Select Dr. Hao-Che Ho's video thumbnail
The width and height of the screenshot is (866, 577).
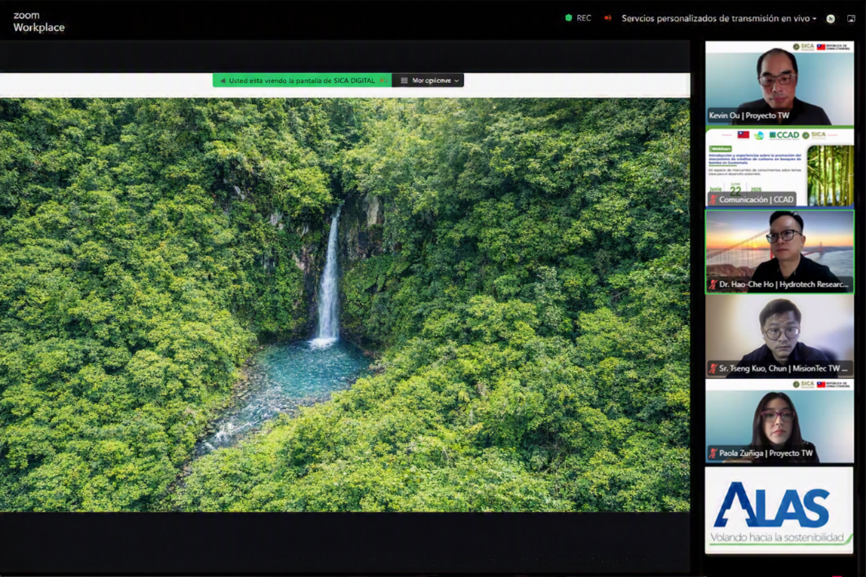[779, 251]
